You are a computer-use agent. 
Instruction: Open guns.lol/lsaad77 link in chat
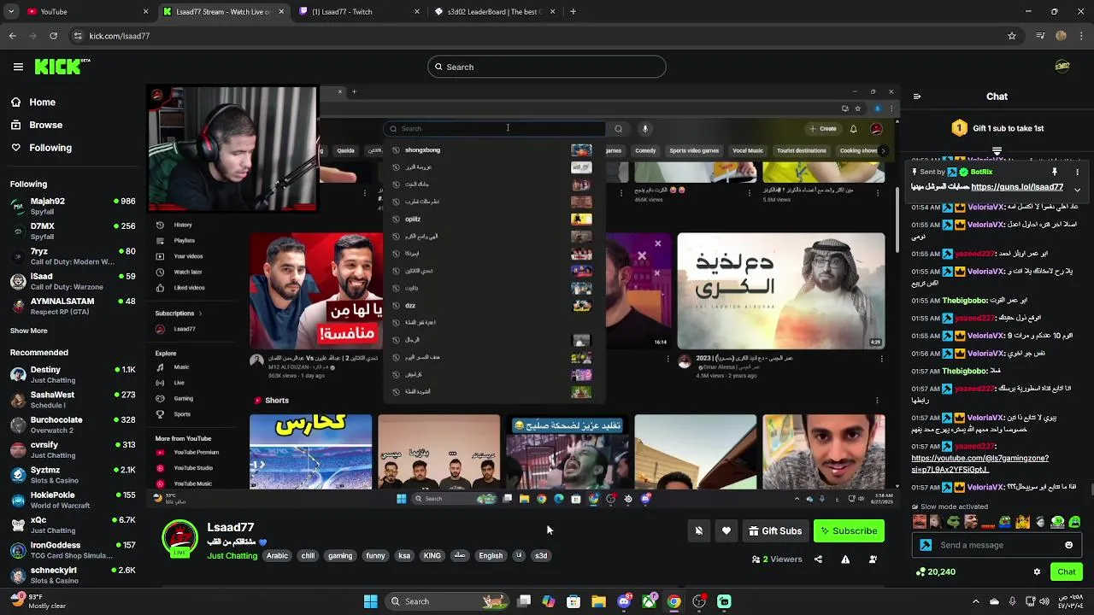(1017, 187)
